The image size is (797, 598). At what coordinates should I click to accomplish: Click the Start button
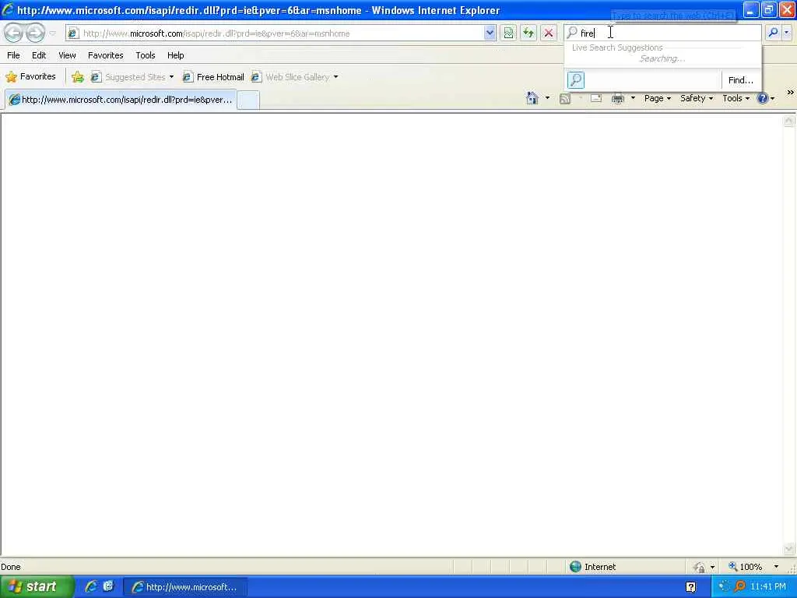[x=37, y=586]
